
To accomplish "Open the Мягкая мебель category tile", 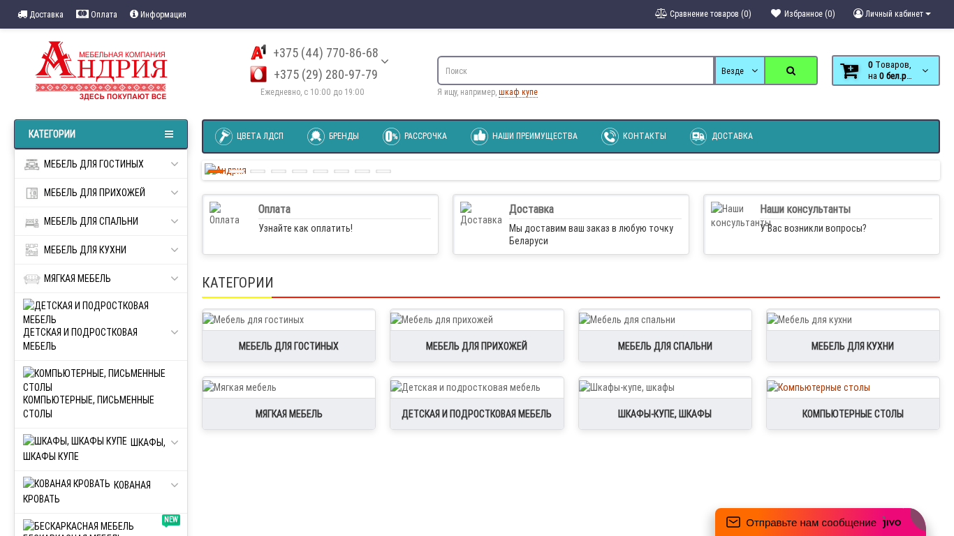I will click(x=288, y=403).
